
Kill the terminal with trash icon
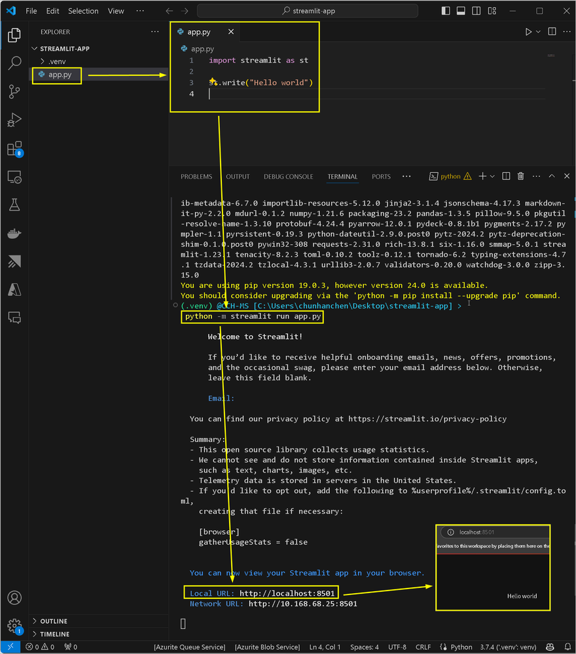[x=520, y=177]
